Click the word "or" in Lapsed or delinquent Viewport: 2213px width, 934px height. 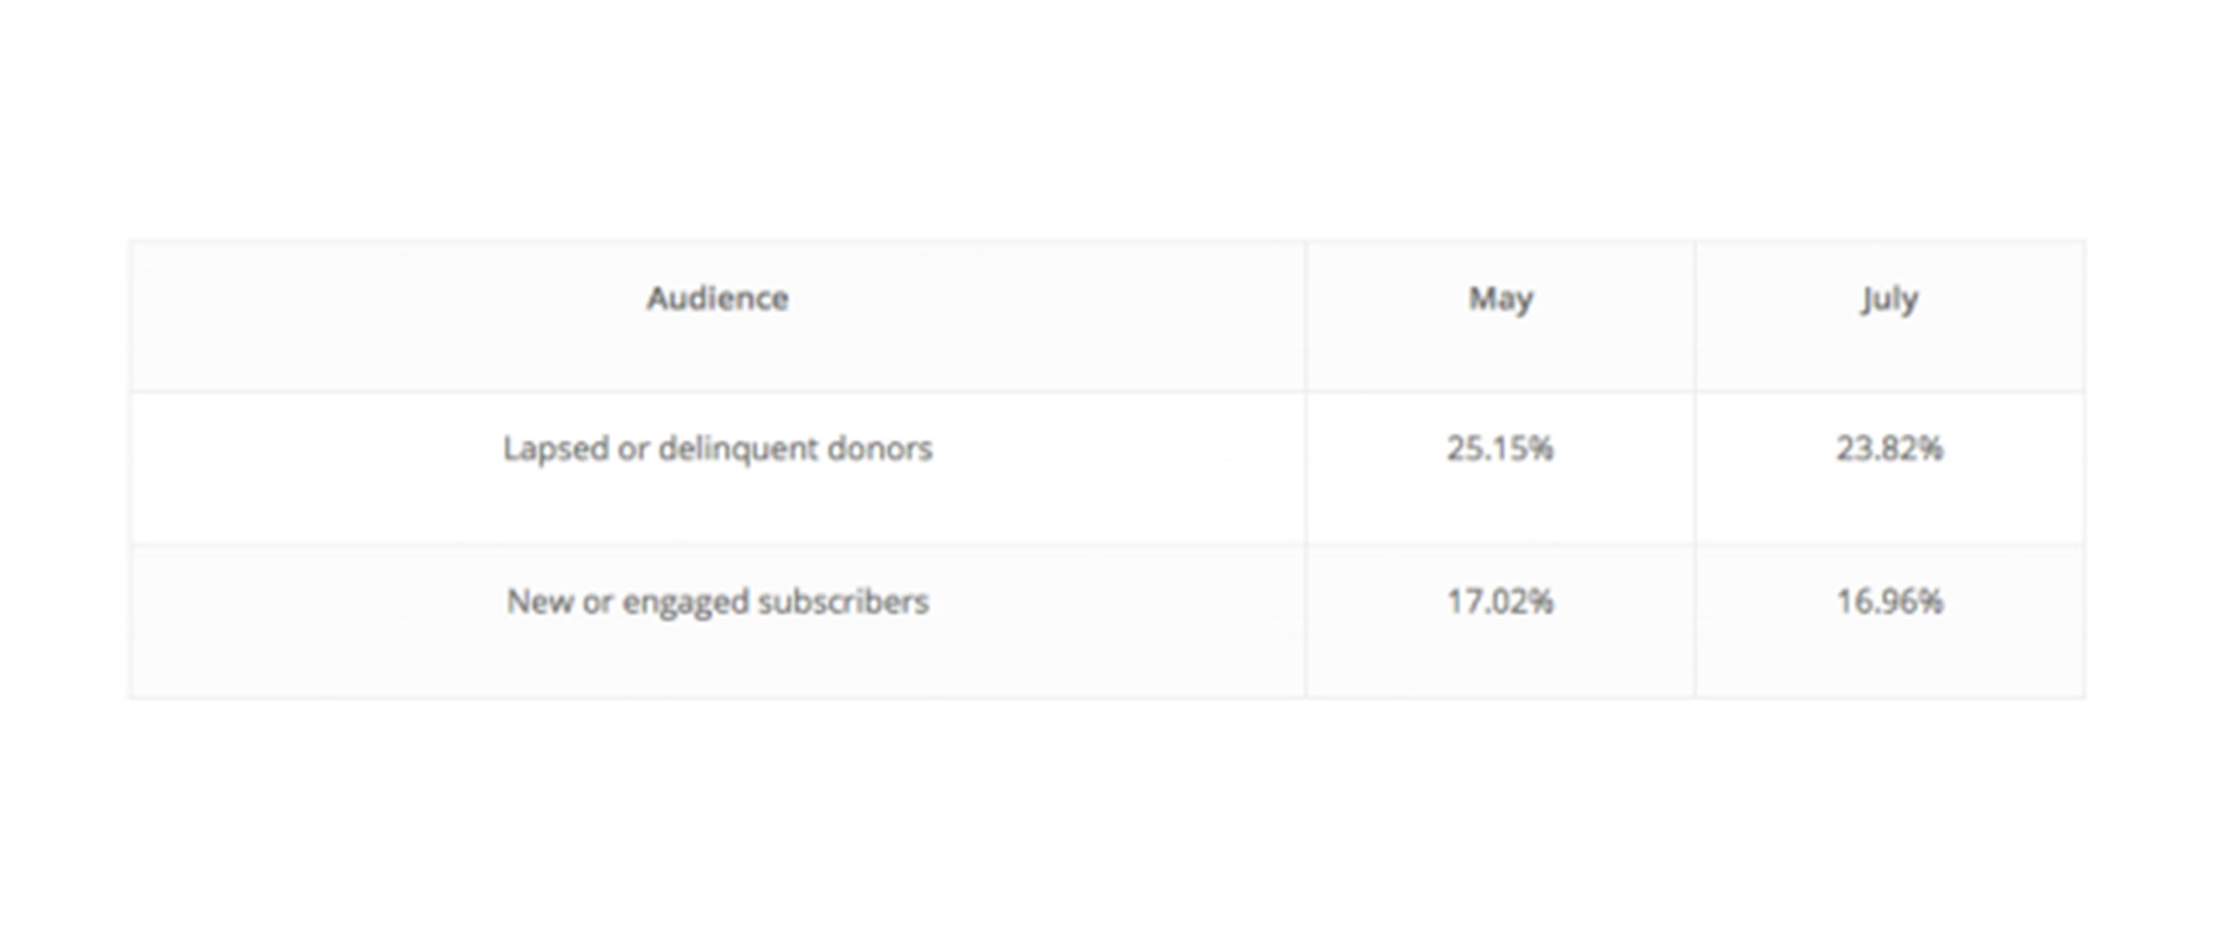pos(634,450)
